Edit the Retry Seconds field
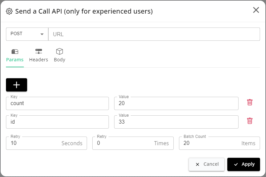 tap(46, 143)
